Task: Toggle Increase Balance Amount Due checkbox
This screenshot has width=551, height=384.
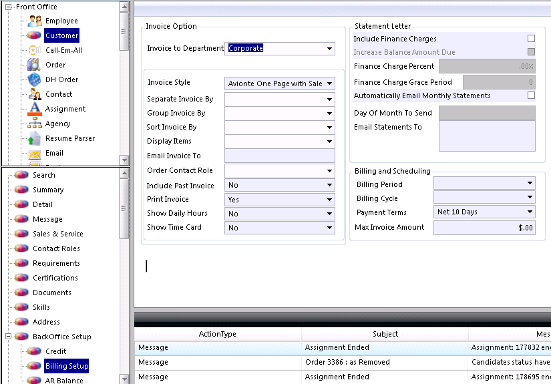Action: click(531, 51)
